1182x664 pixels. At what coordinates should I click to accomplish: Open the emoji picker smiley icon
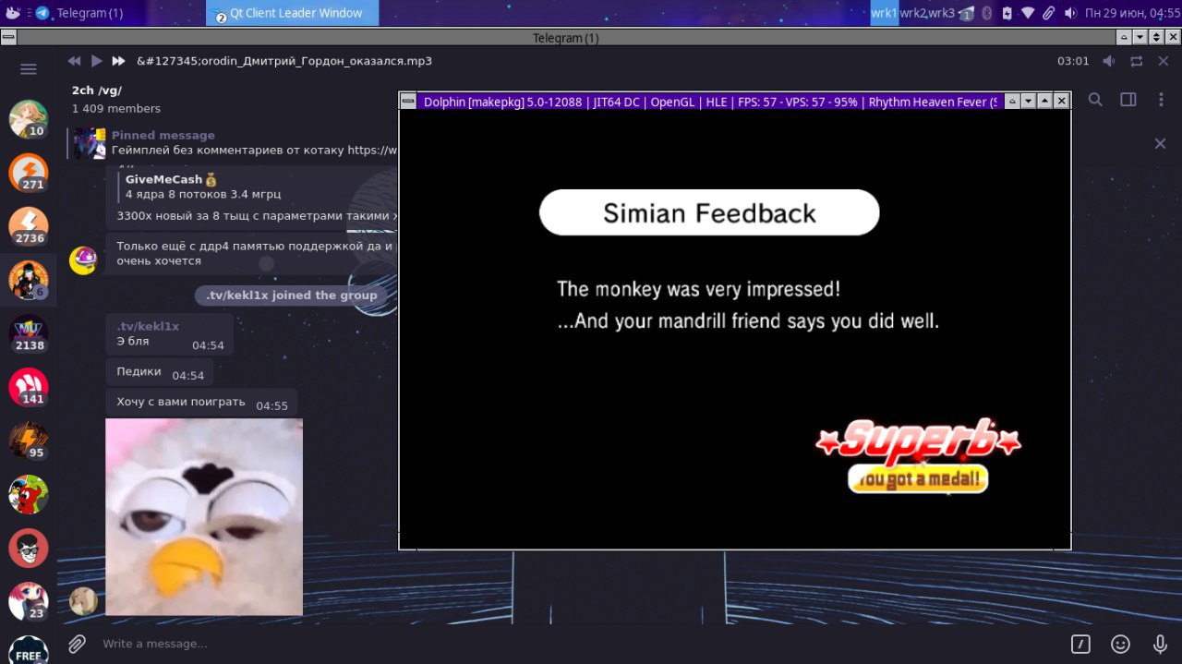pos(1120,644)
